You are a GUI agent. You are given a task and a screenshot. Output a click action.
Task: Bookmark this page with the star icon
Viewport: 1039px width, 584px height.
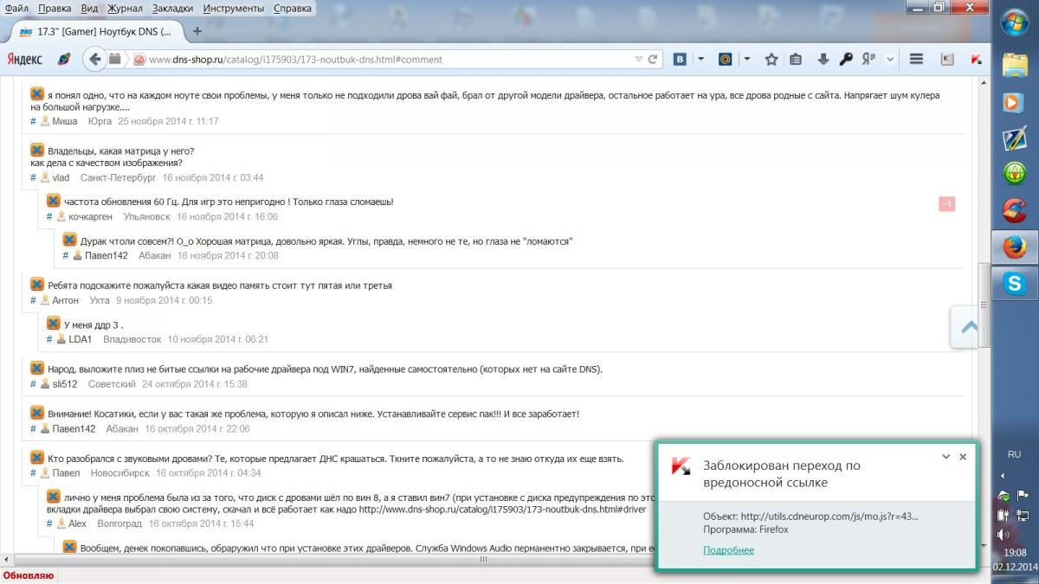771,60
